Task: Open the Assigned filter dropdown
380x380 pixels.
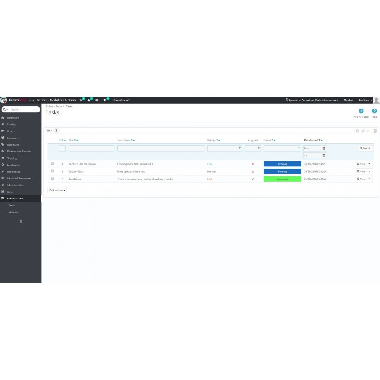Action: tap(253, 148)
